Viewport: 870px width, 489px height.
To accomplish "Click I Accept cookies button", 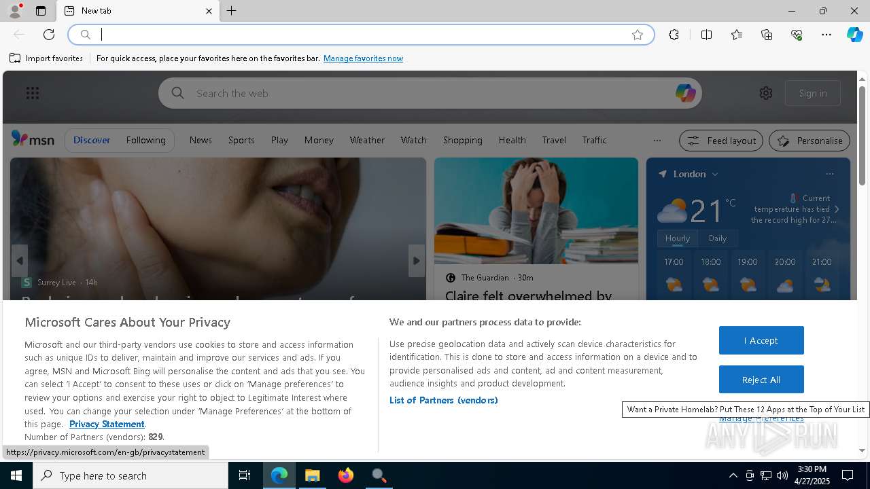I will point(761,340).
